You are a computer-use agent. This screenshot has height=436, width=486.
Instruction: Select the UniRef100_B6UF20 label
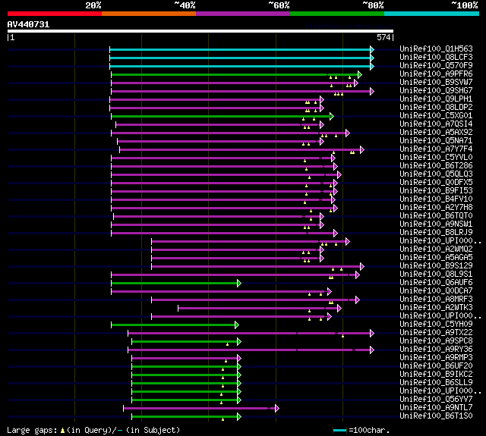point(436,366)
